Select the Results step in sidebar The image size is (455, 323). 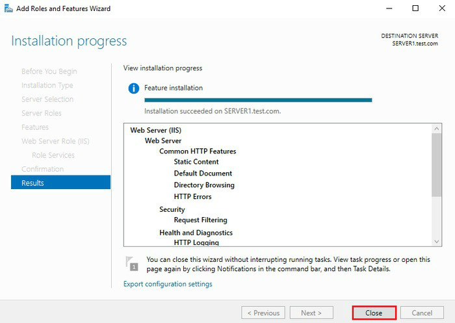point(60,183)
